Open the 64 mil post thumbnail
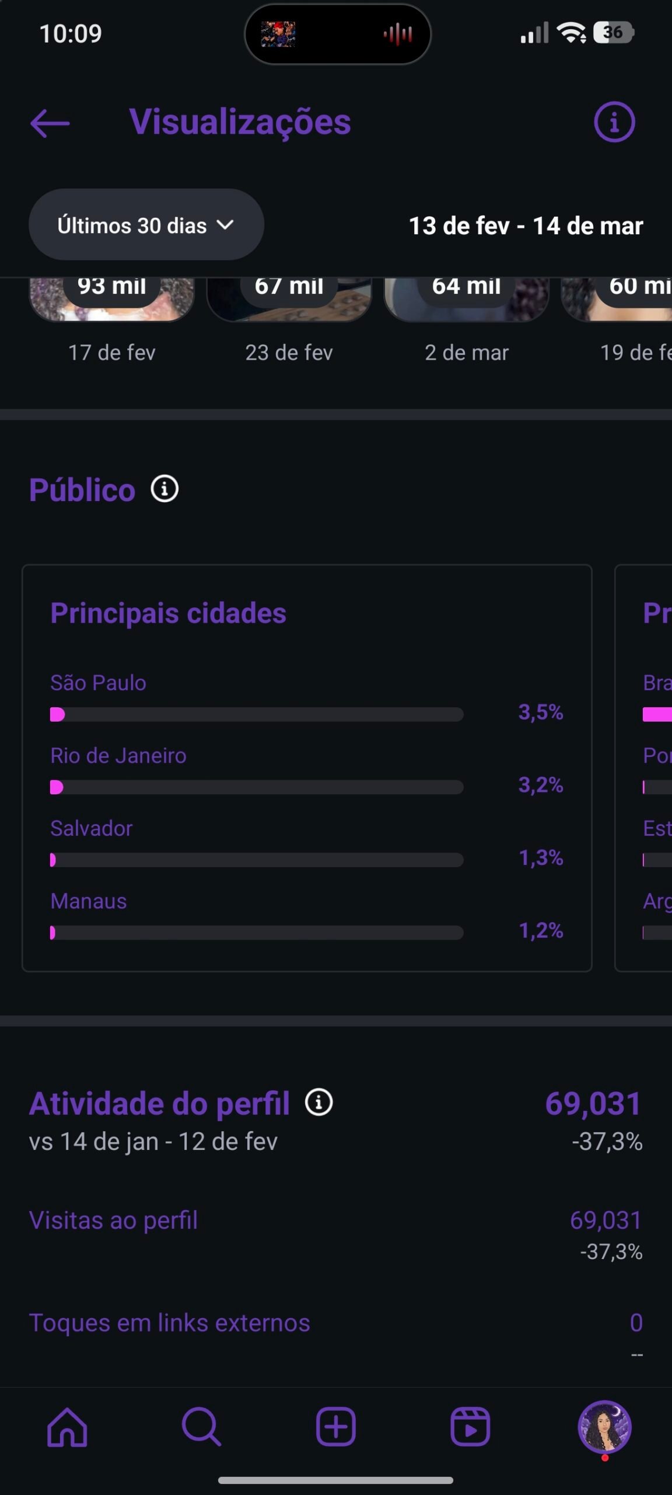 pyautogui.click(x=467, y=299)
